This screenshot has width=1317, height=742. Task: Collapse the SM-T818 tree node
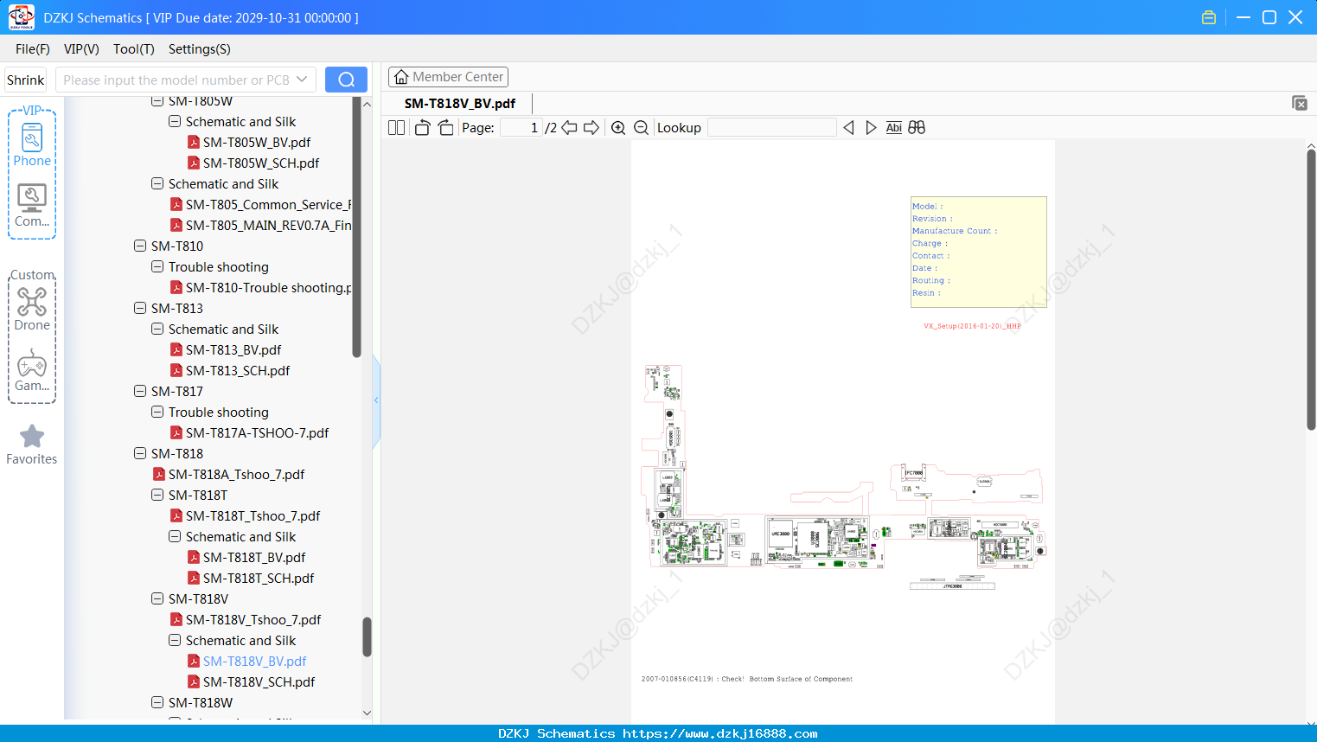click(x=140, y=453)
